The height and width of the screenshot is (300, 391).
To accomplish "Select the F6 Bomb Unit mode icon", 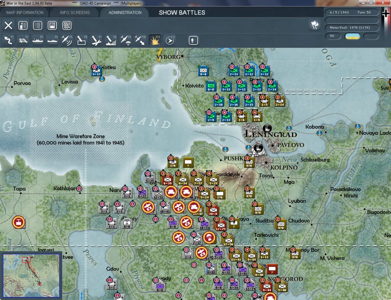I will 82,40.
